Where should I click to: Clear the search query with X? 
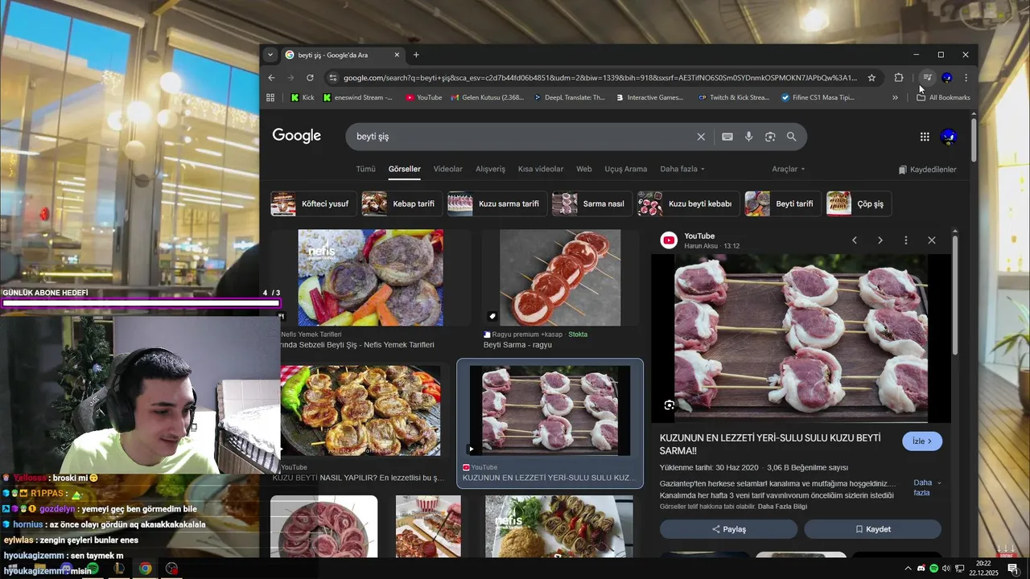pyautogui.click(x=701, y=137)
